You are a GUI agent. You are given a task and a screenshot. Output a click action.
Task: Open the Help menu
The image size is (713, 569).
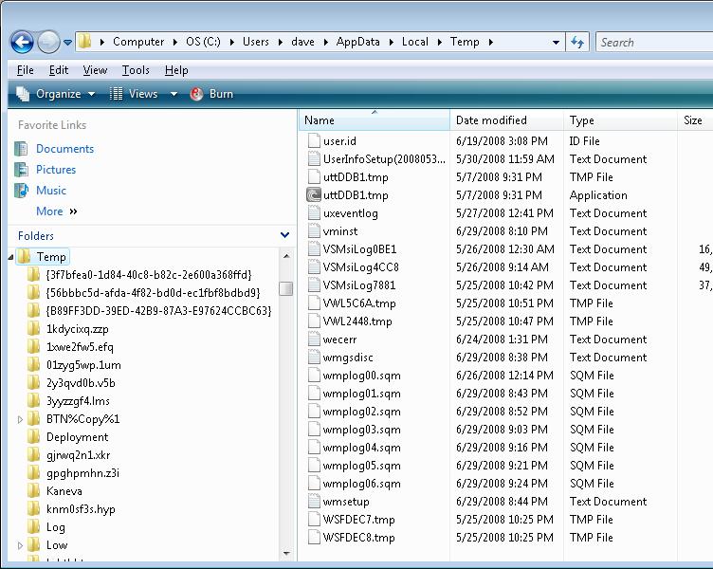(176, 70)
